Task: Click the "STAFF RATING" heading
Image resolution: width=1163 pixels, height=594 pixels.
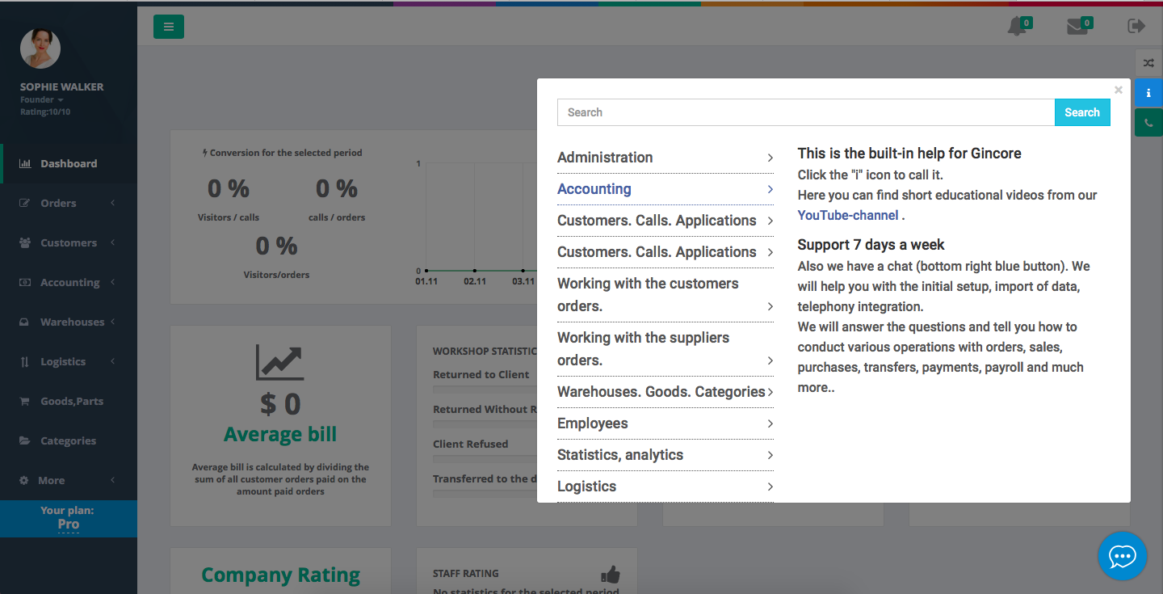Action: pyautogui.click(x=466, y=574)
